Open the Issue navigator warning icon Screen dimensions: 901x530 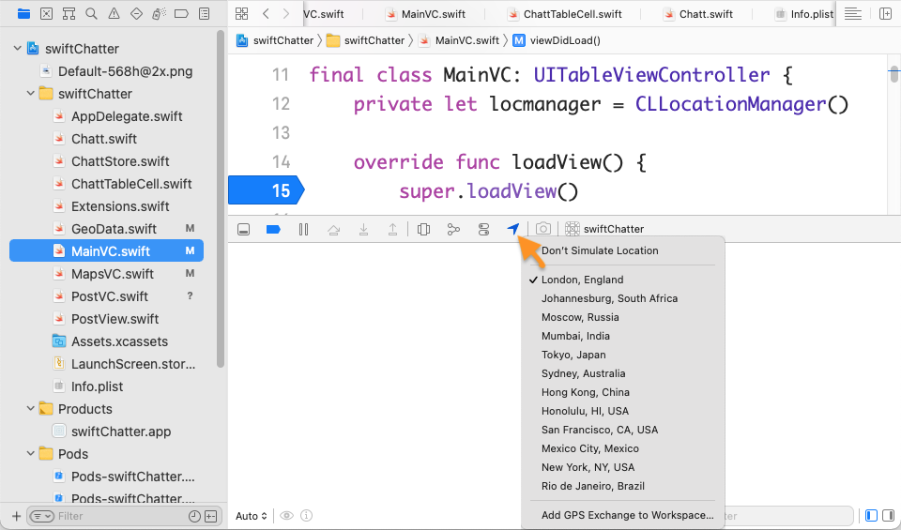coord(114,14)
